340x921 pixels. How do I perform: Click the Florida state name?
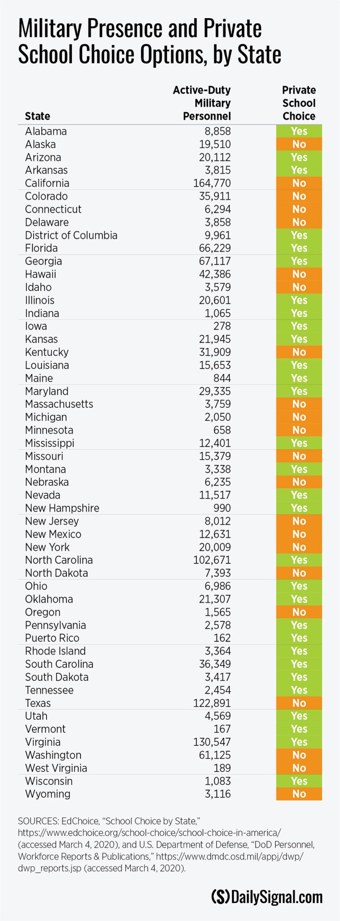click(41, 248)
